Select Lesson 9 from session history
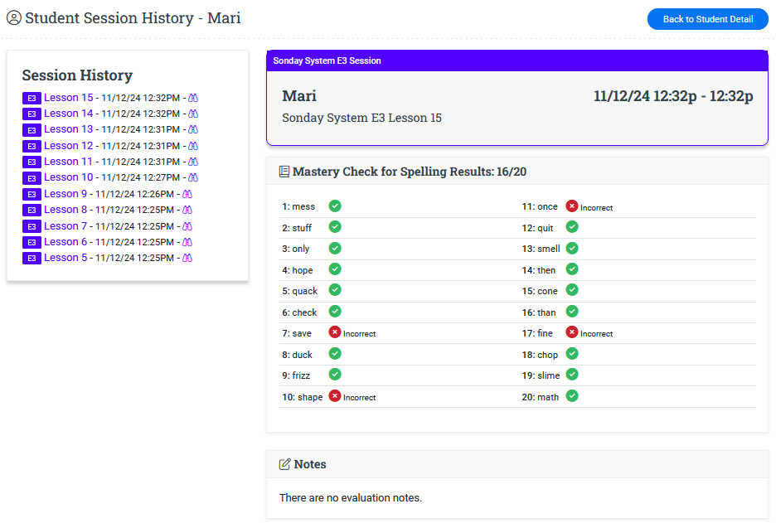 pos(65,194)
